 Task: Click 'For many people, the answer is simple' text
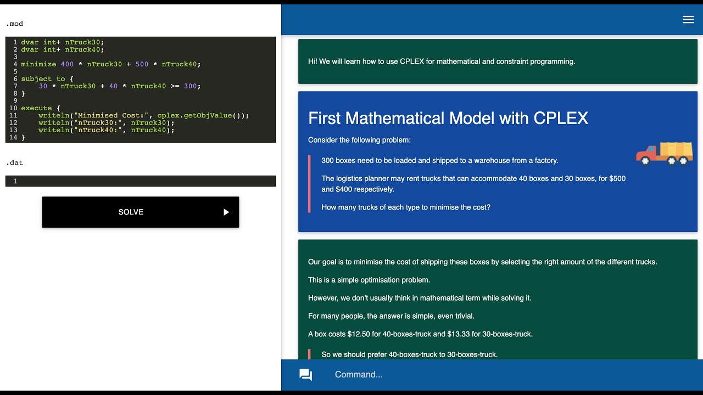391,316
